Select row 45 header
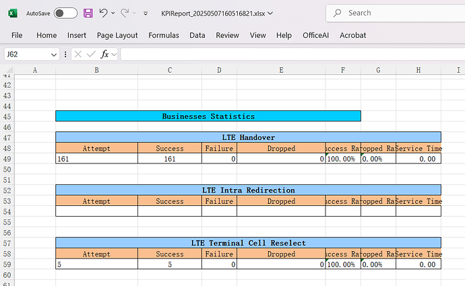Image resolution: width=465 pixels, height=286 pixels. tap(7, 116)
